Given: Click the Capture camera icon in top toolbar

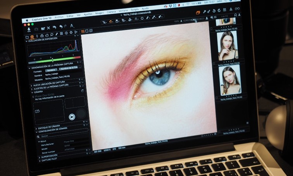Looking at the screenshot, I should point(36,29).
